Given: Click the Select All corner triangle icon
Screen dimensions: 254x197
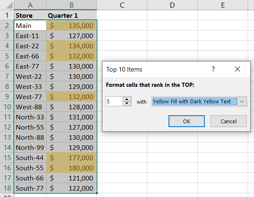Looking at the screenshot, I should tap(7, 5).
